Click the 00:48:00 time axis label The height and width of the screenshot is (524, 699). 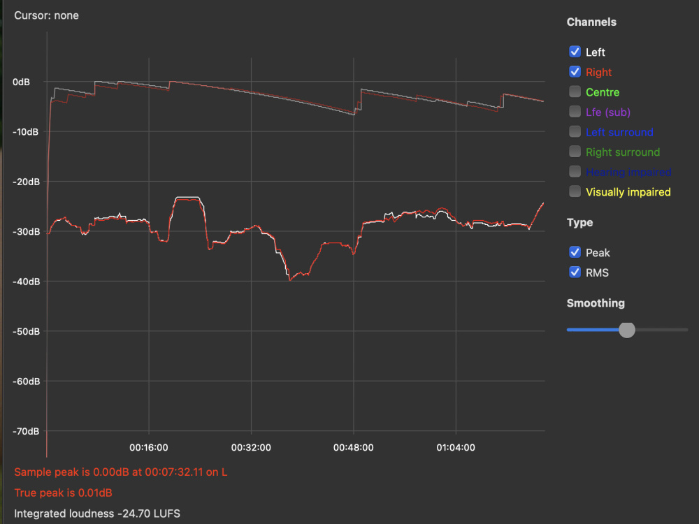tap(354, 448)
